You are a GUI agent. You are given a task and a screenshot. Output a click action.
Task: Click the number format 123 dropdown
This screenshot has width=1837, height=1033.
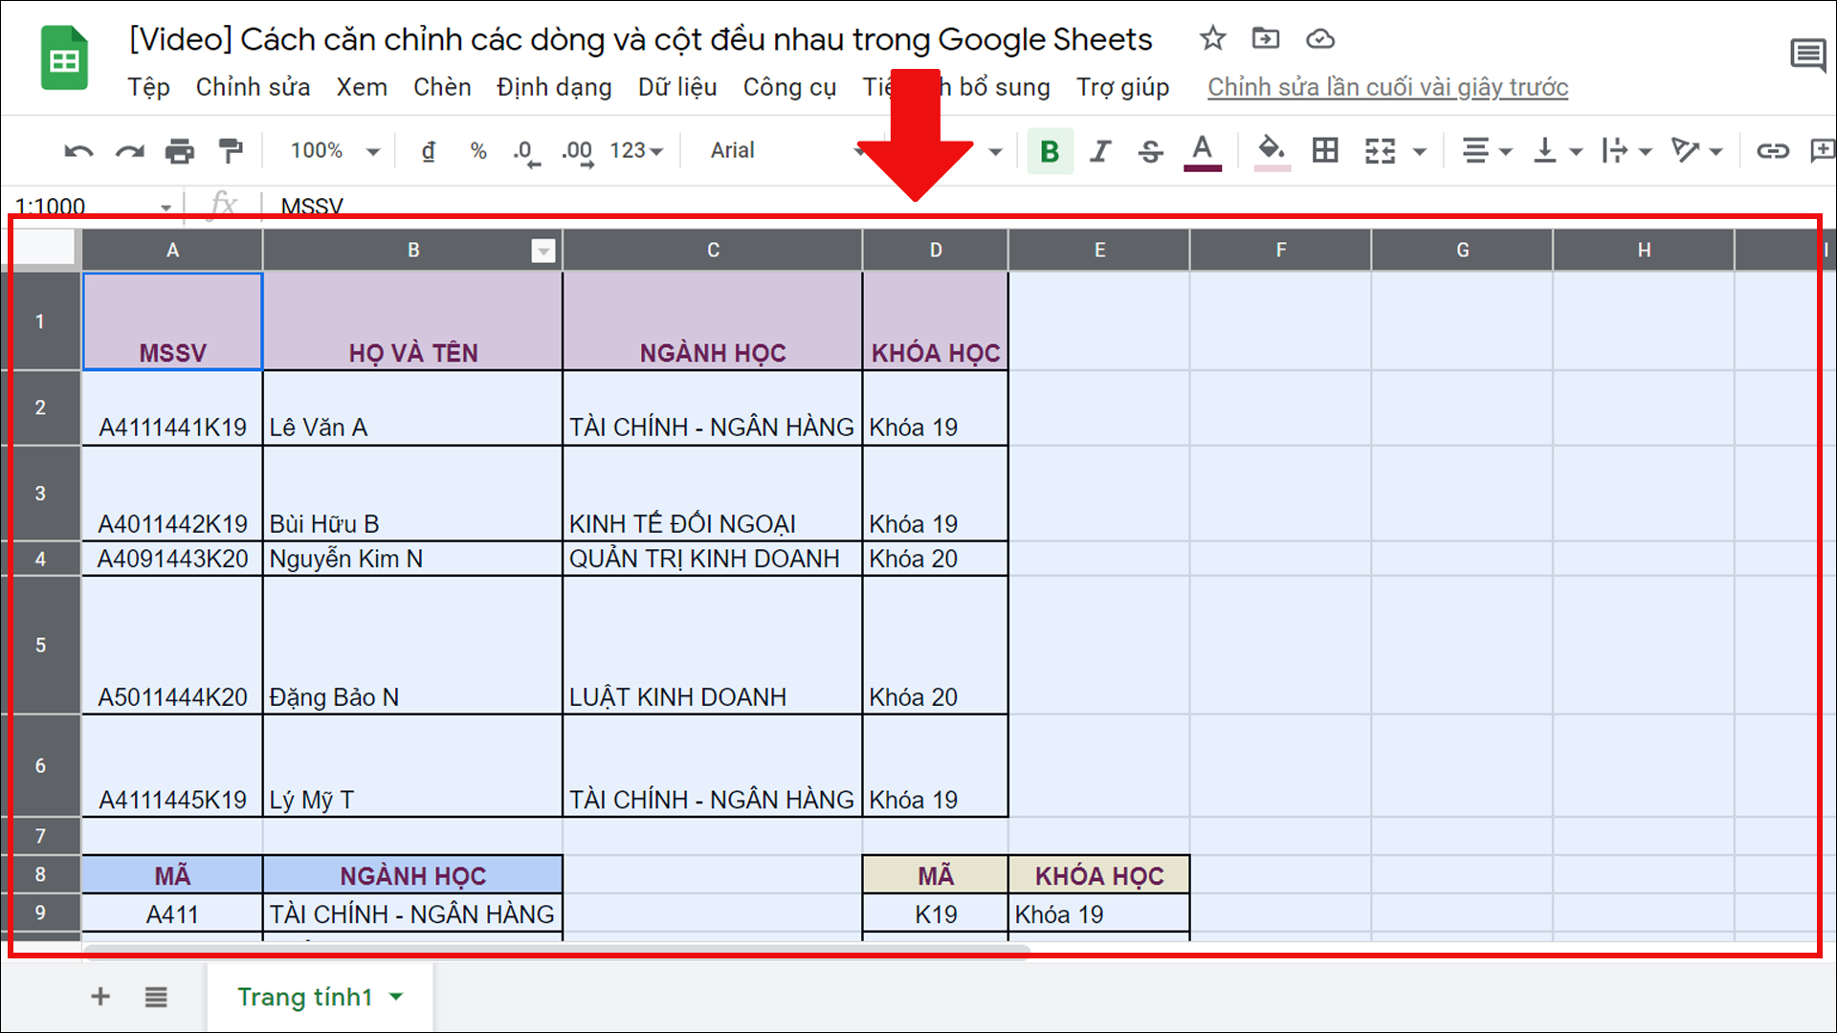(637, 151)
